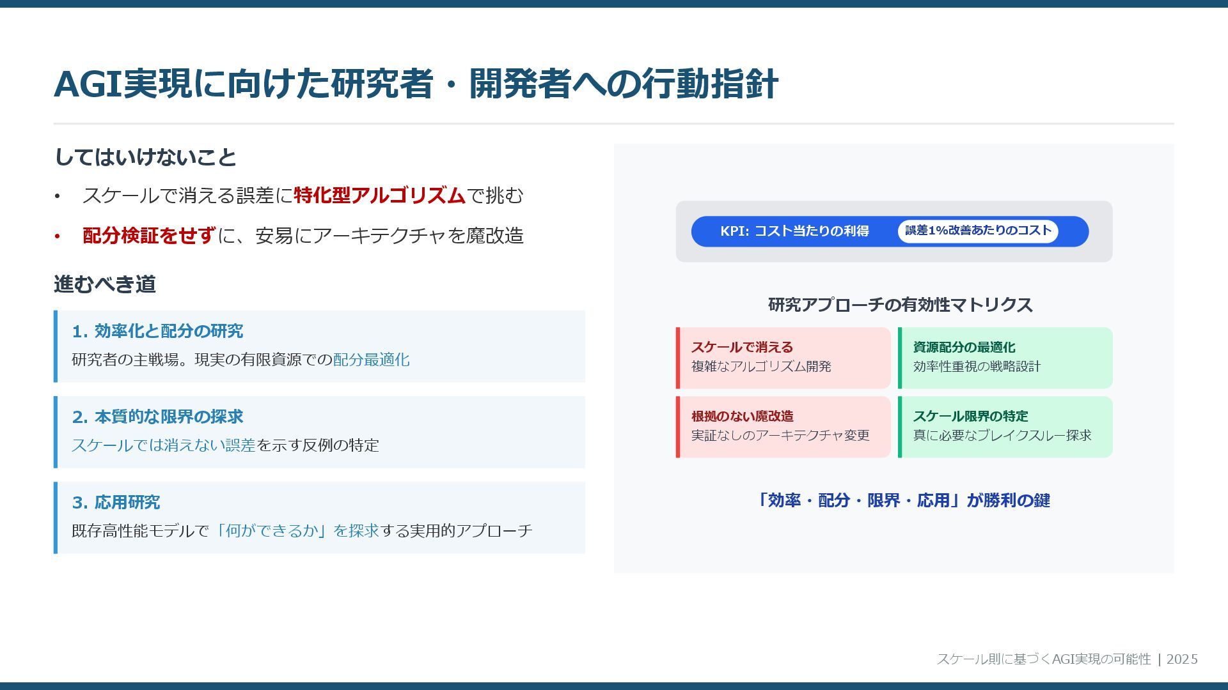Click the red スケールで消える matrix cell
1228x690 pixels.
point(783,358)
